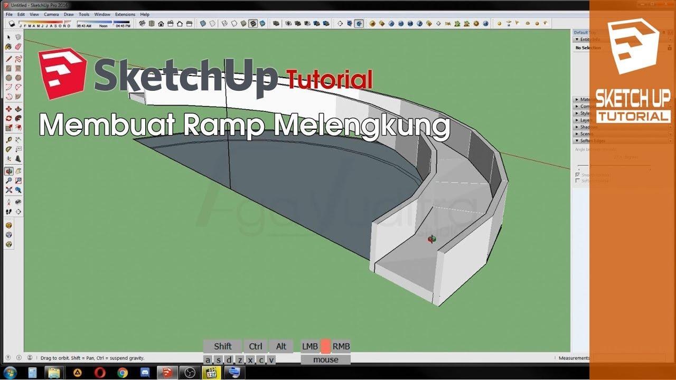
Task: Open Opera browser from taskbar
Action: coord(100,373)
